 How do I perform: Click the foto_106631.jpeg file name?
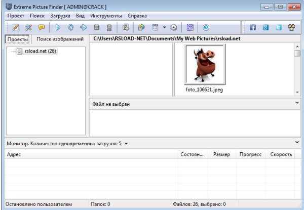[204, 90]
